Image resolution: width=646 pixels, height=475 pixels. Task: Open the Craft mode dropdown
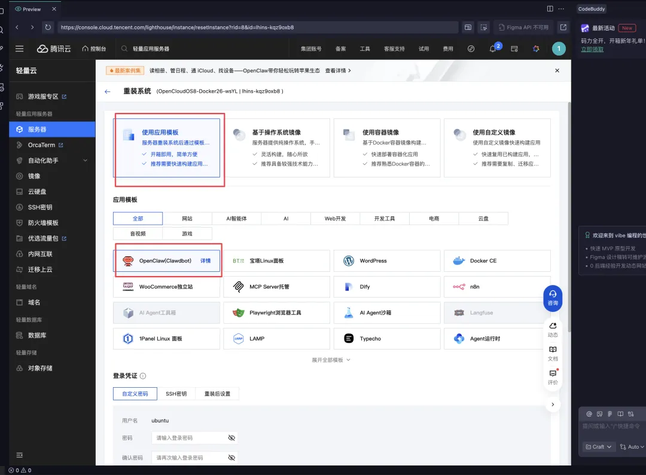[599, 446]
